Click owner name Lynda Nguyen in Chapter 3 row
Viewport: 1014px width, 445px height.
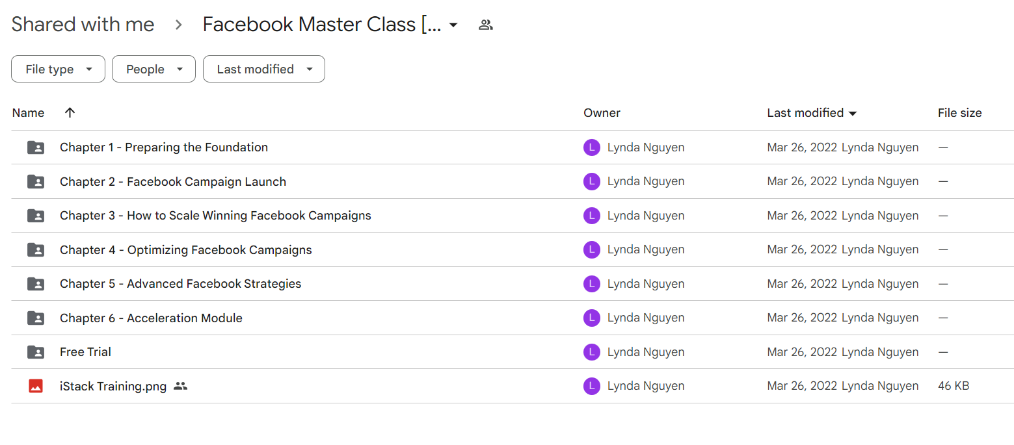(x=646, y=216)
